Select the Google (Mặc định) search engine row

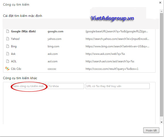coord(23,31)
